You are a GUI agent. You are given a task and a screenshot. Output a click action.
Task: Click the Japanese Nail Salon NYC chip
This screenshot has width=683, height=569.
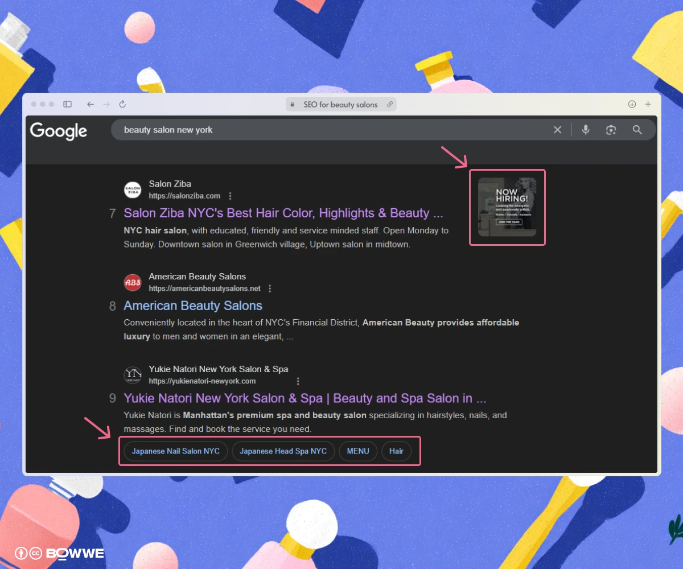pos(176,451)
